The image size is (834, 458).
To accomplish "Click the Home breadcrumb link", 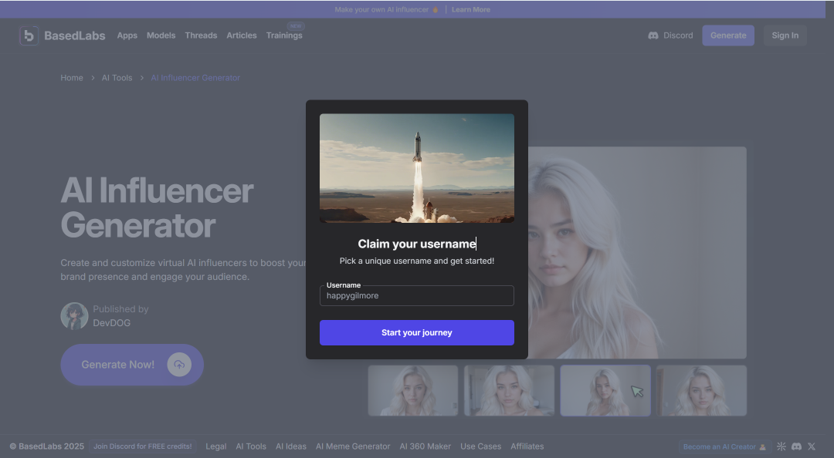I will (x=72, y=78).
